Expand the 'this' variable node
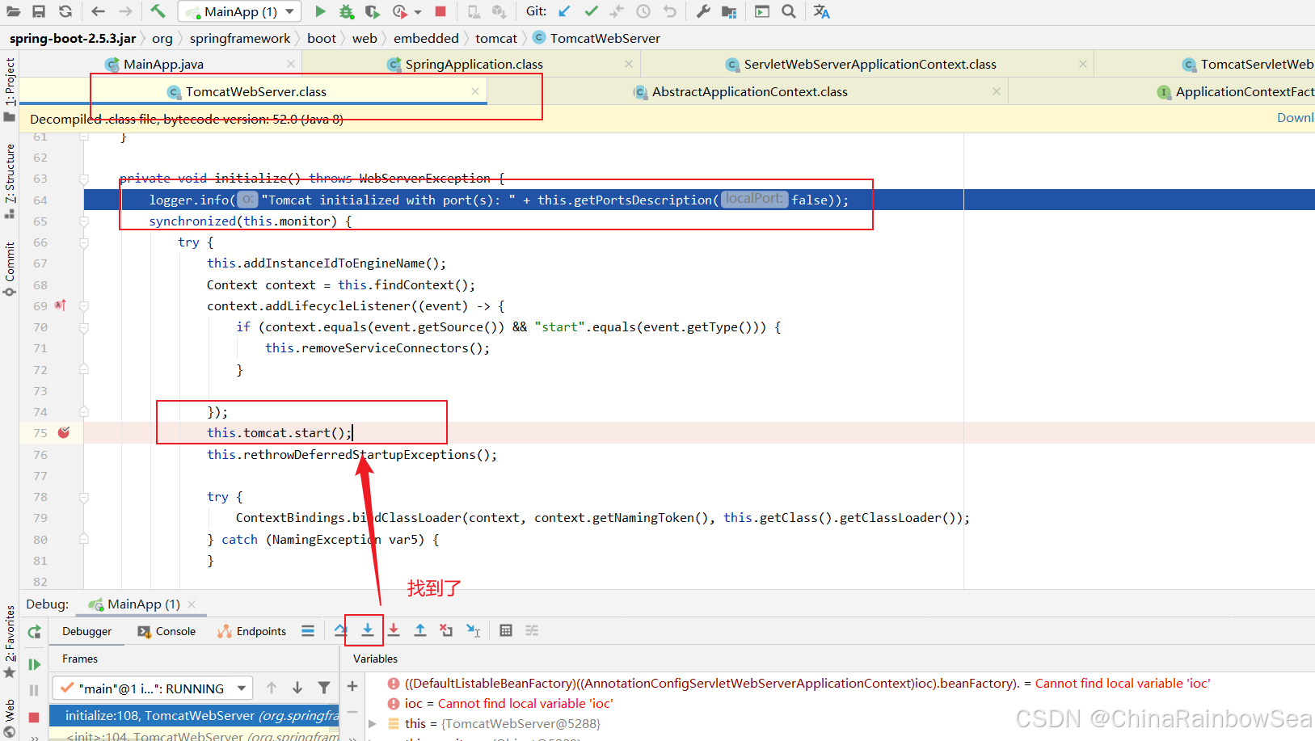The image size is (1315, 741). (x=373, y=724)
